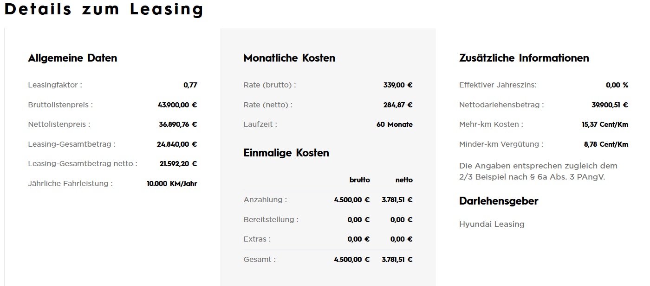Image resolution: width=650 pixels, height=286 pixels.
Task: Select the Leasingfaktor value 0,77
Action: click(190, 85)
